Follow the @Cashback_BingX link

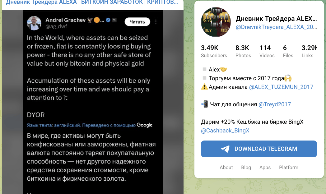[225, 131]
